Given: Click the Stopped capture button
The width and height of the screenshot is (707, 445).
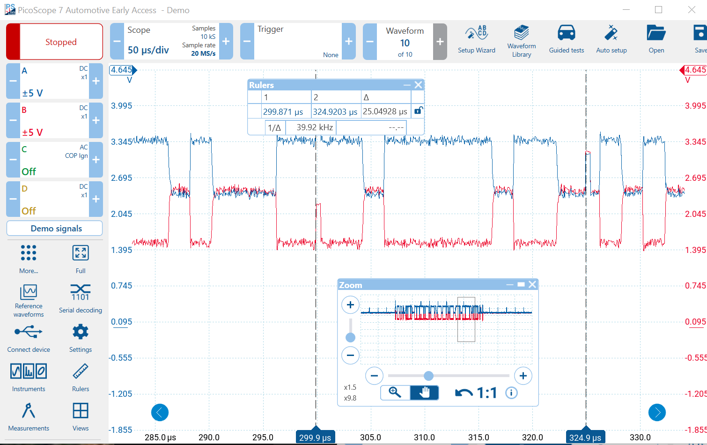Looking at the screenshot, I should pos(54,42).
